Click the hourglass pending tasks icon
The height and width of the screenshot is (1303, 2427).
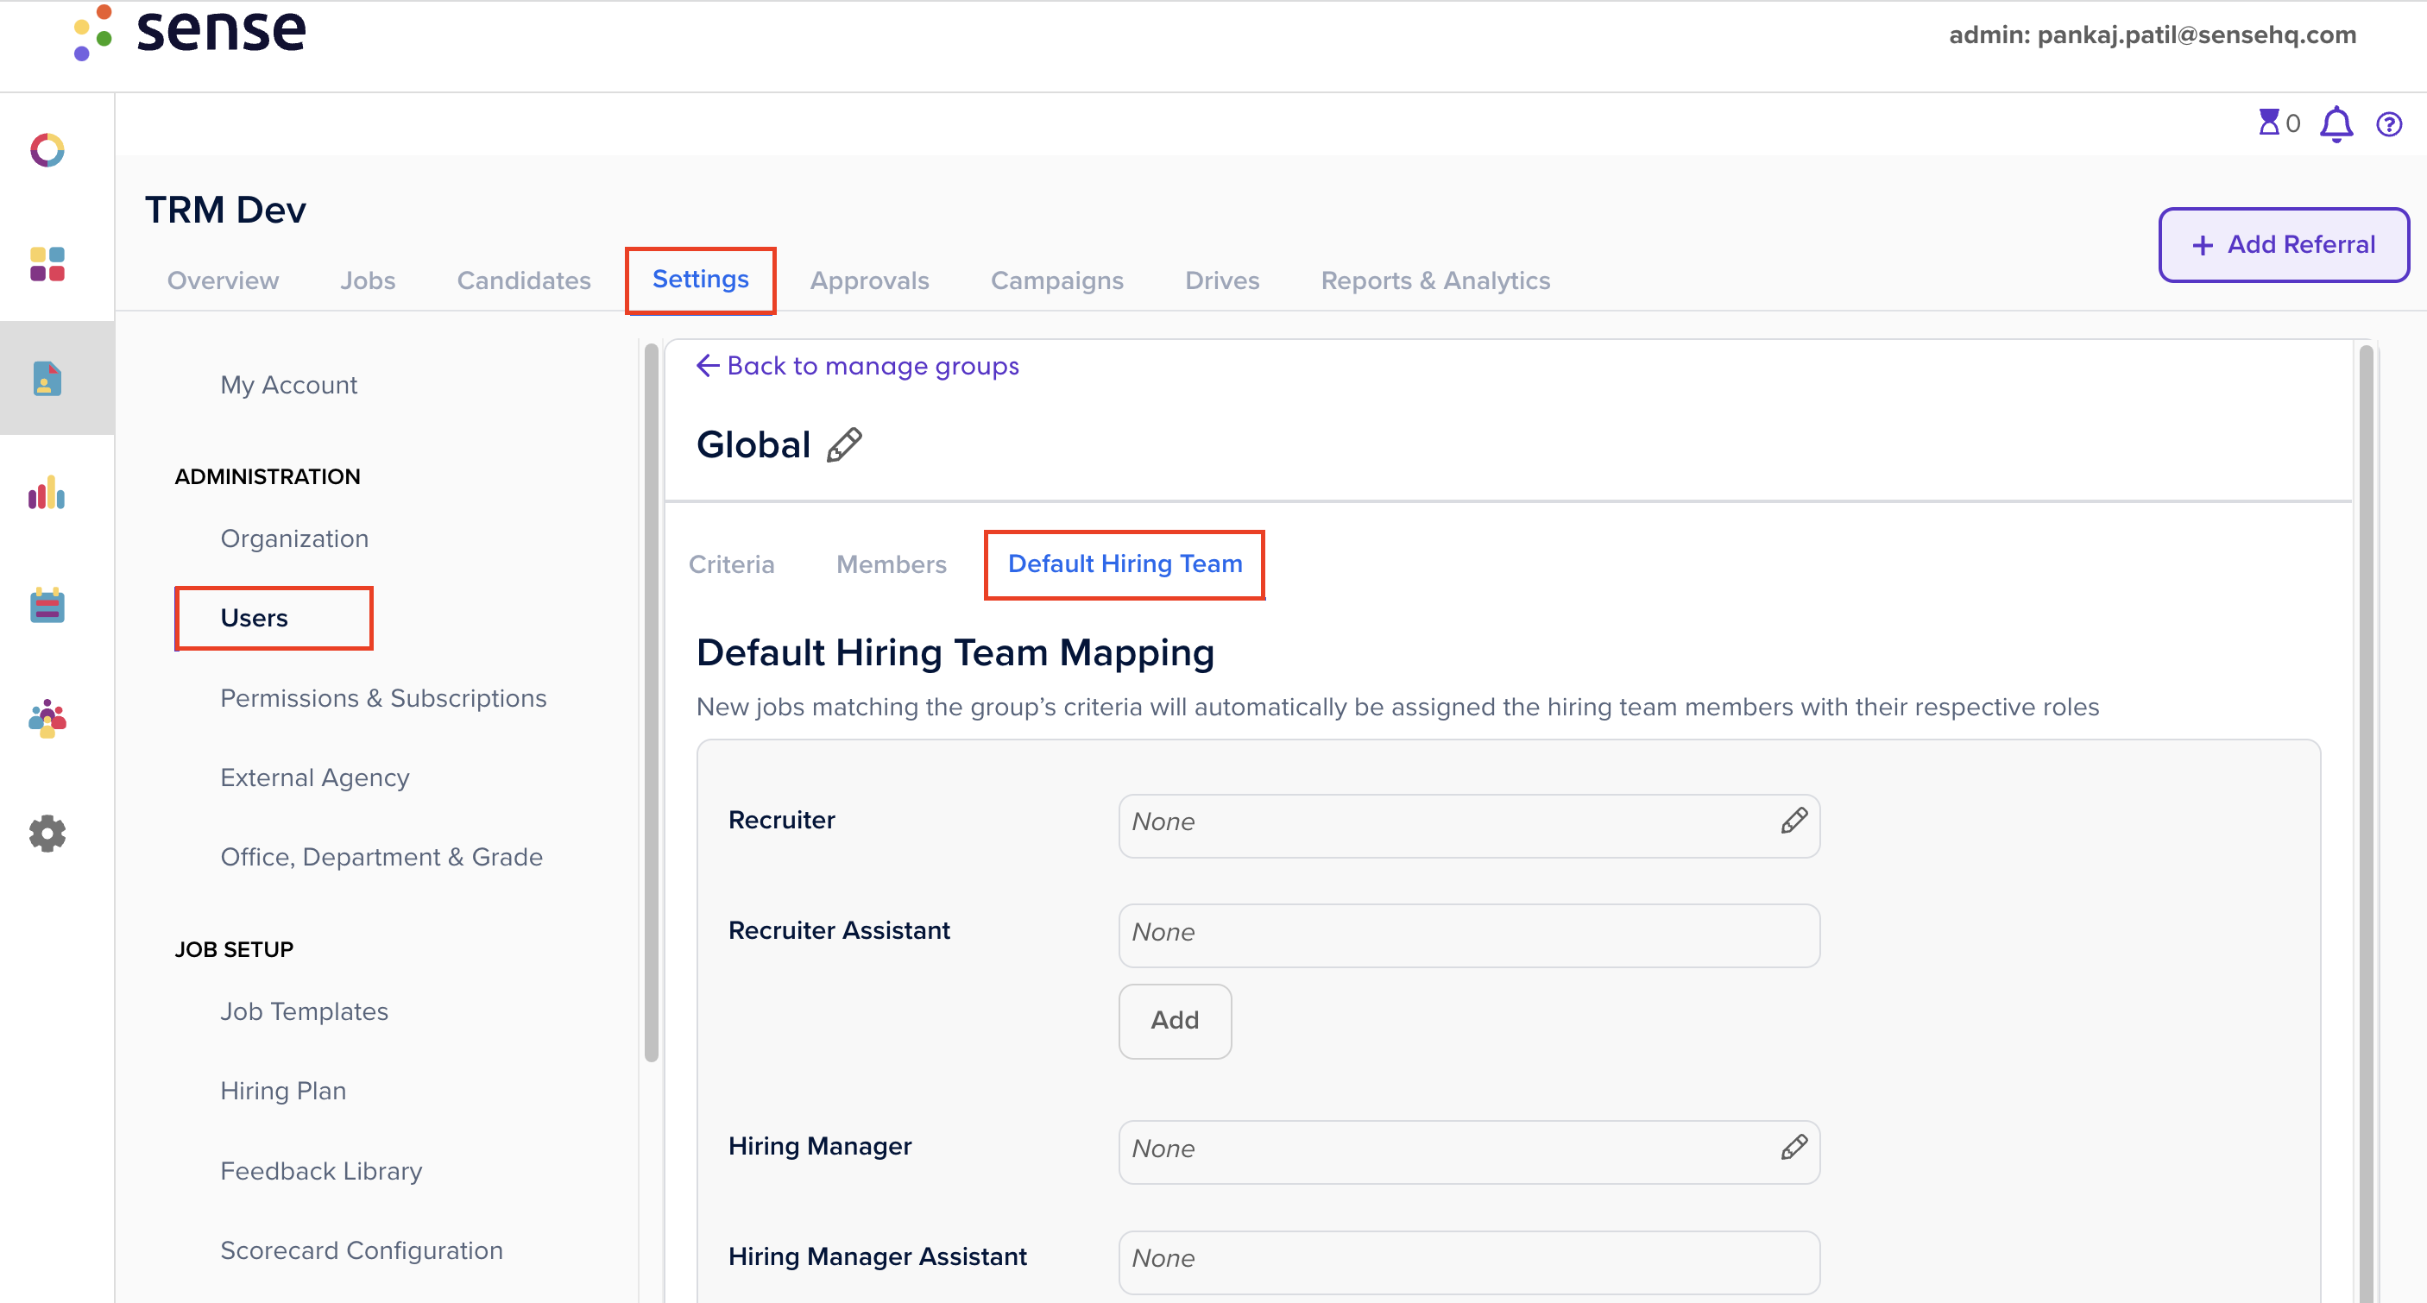pyautogui.click(x=2269, y=123)
